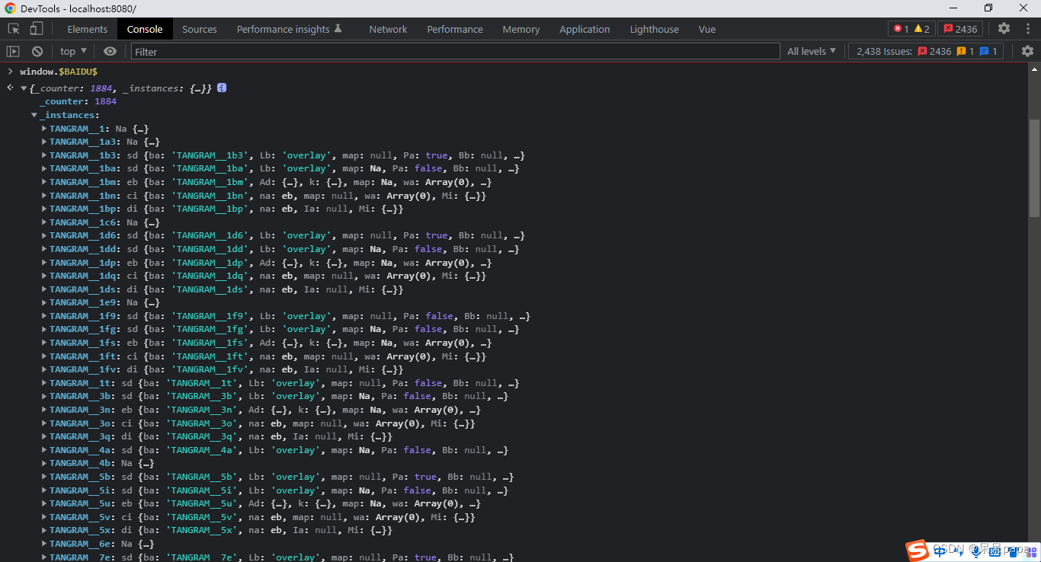
Task: Expand the TANGRAM__1dp entry
Action: click(x=44, y=263)
